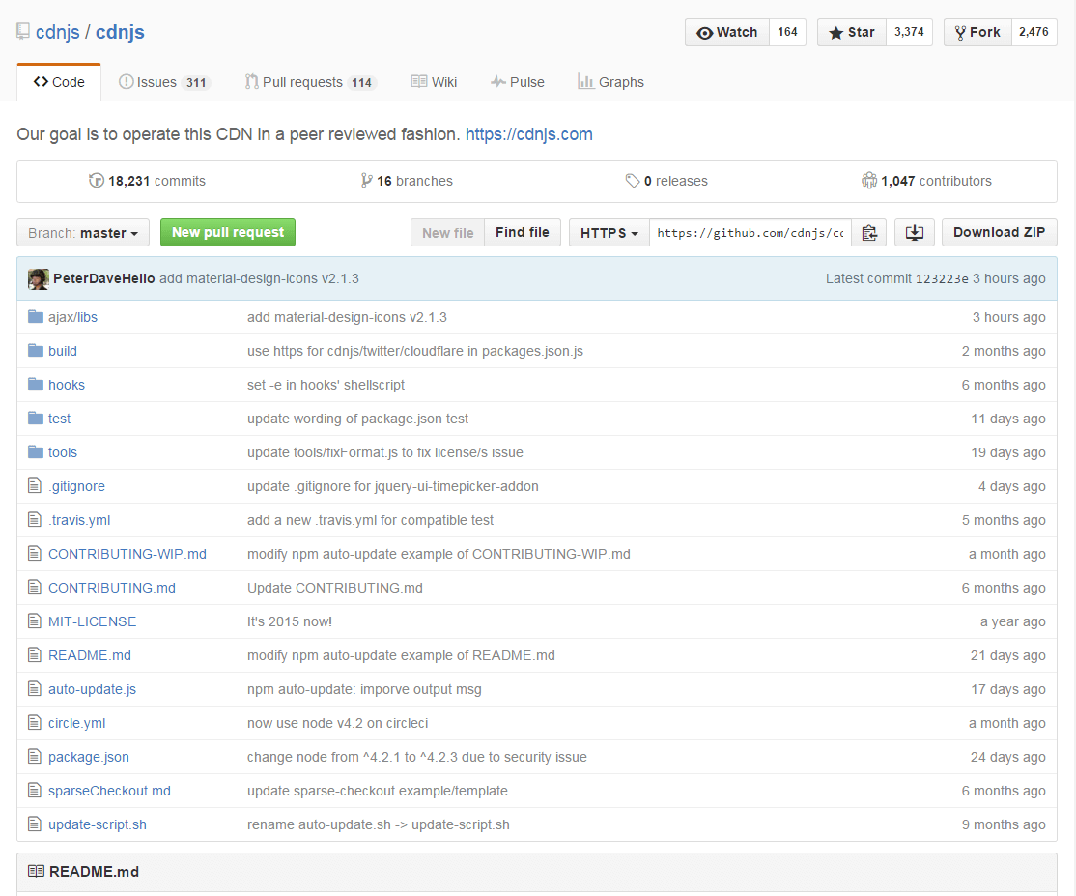
Task: Click the CONTRIBUTING.md file icon
Action: point(35,587)
